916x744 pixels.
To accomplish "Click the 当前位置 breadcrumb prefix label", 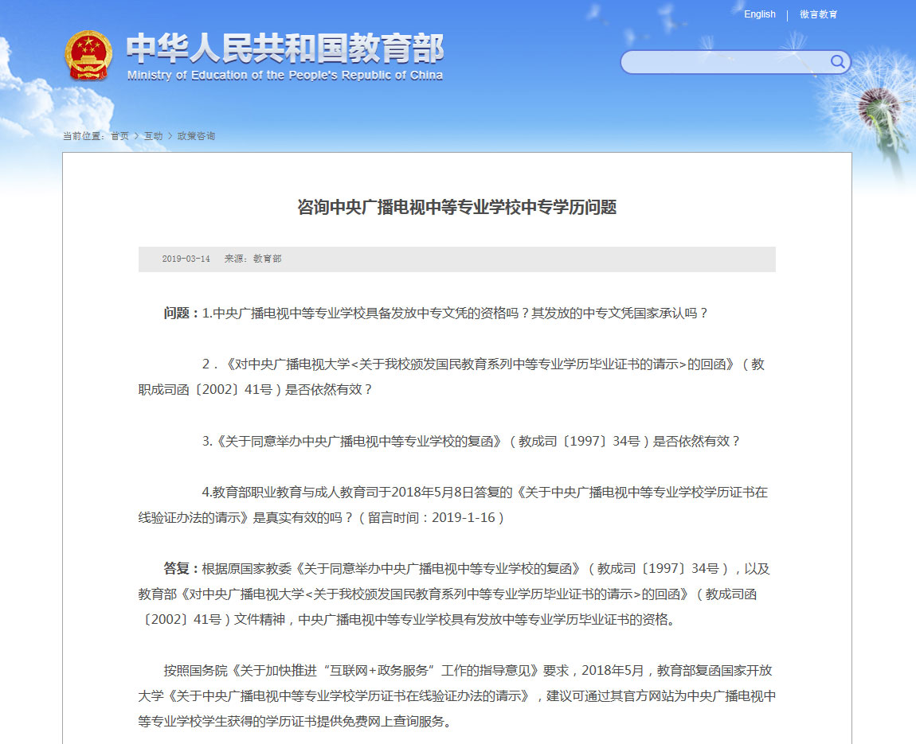I will click(82, 136).
